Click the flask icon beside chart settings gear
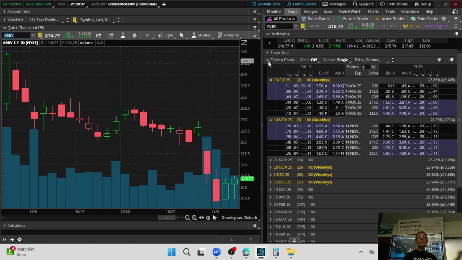 coord(123,35)
